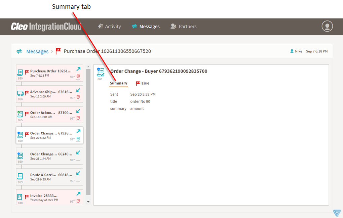343x218 pixels.
Task: Click the Route & Carrier document icon
Action: click(20, 176)
